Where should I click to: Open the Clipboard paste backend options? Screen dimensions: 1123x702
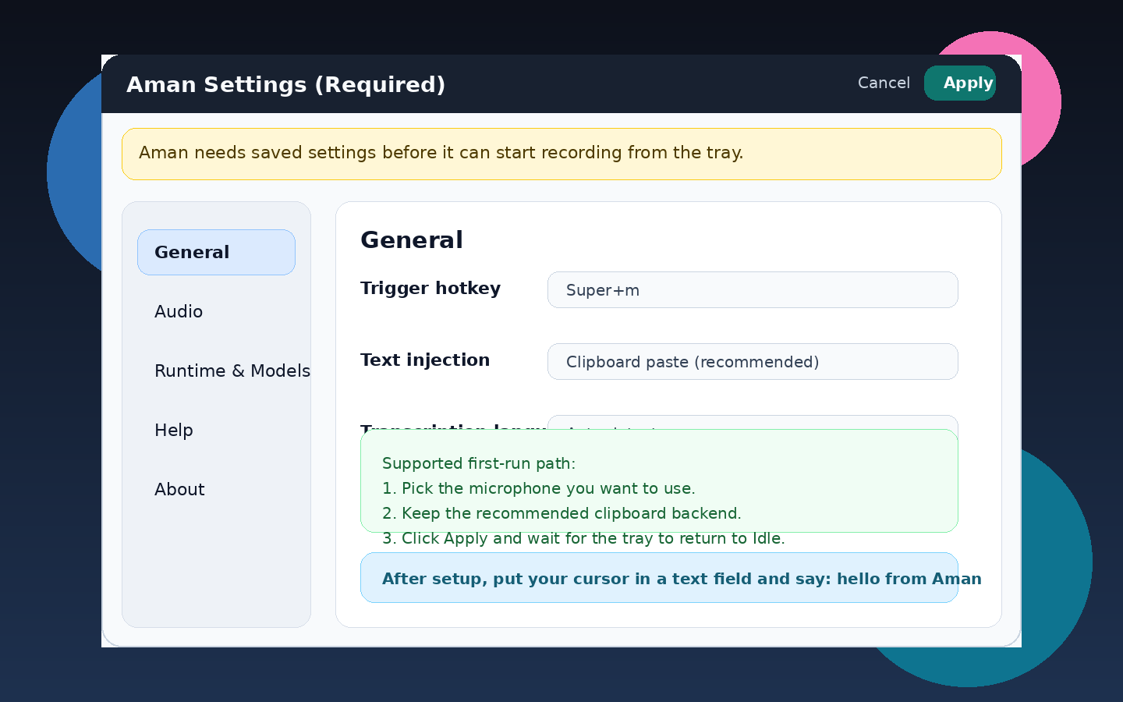[753, 361]
